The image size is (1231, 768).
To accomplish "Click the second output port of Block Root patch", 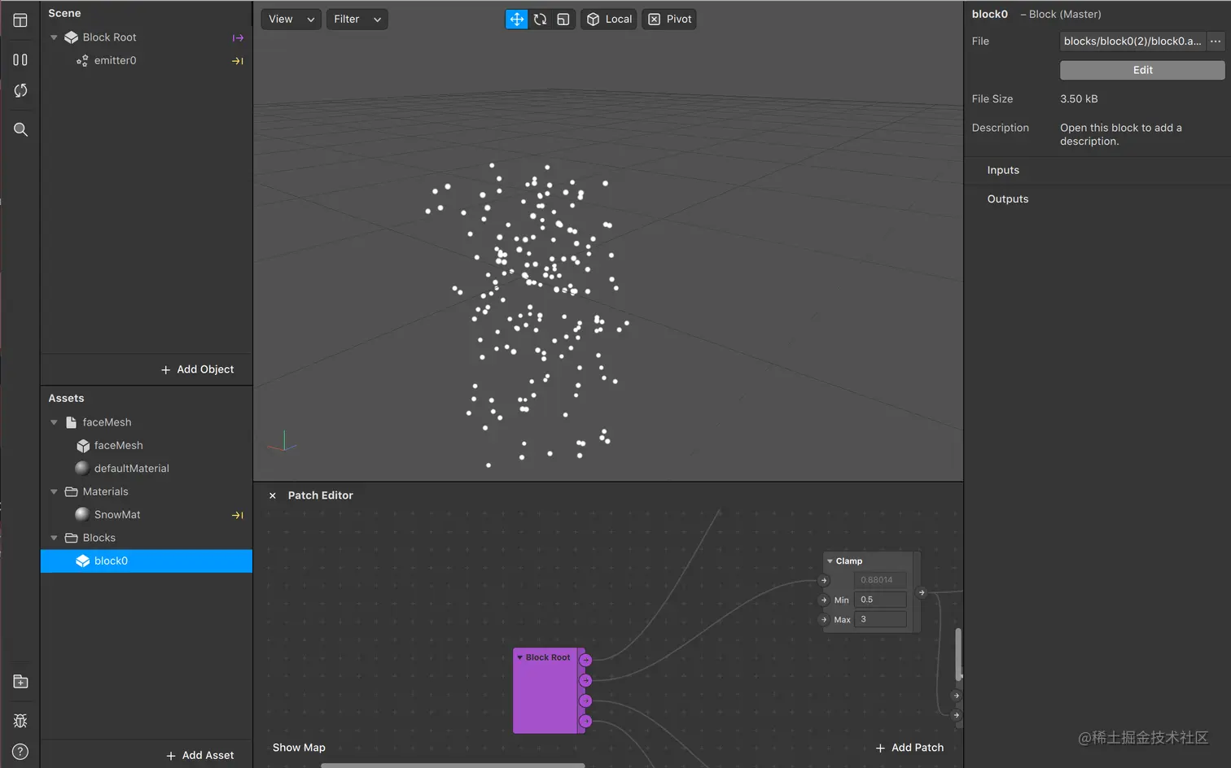I will coord(585,680).
